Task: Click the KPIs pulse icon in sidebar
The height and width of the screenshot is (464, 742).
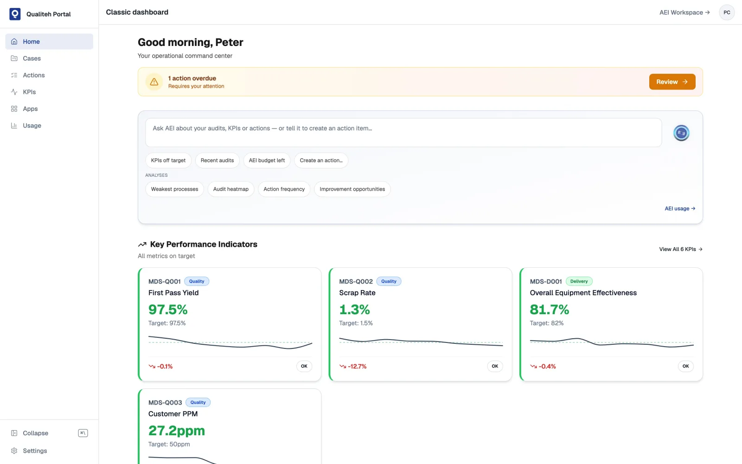Action: (x=14, y=92)
